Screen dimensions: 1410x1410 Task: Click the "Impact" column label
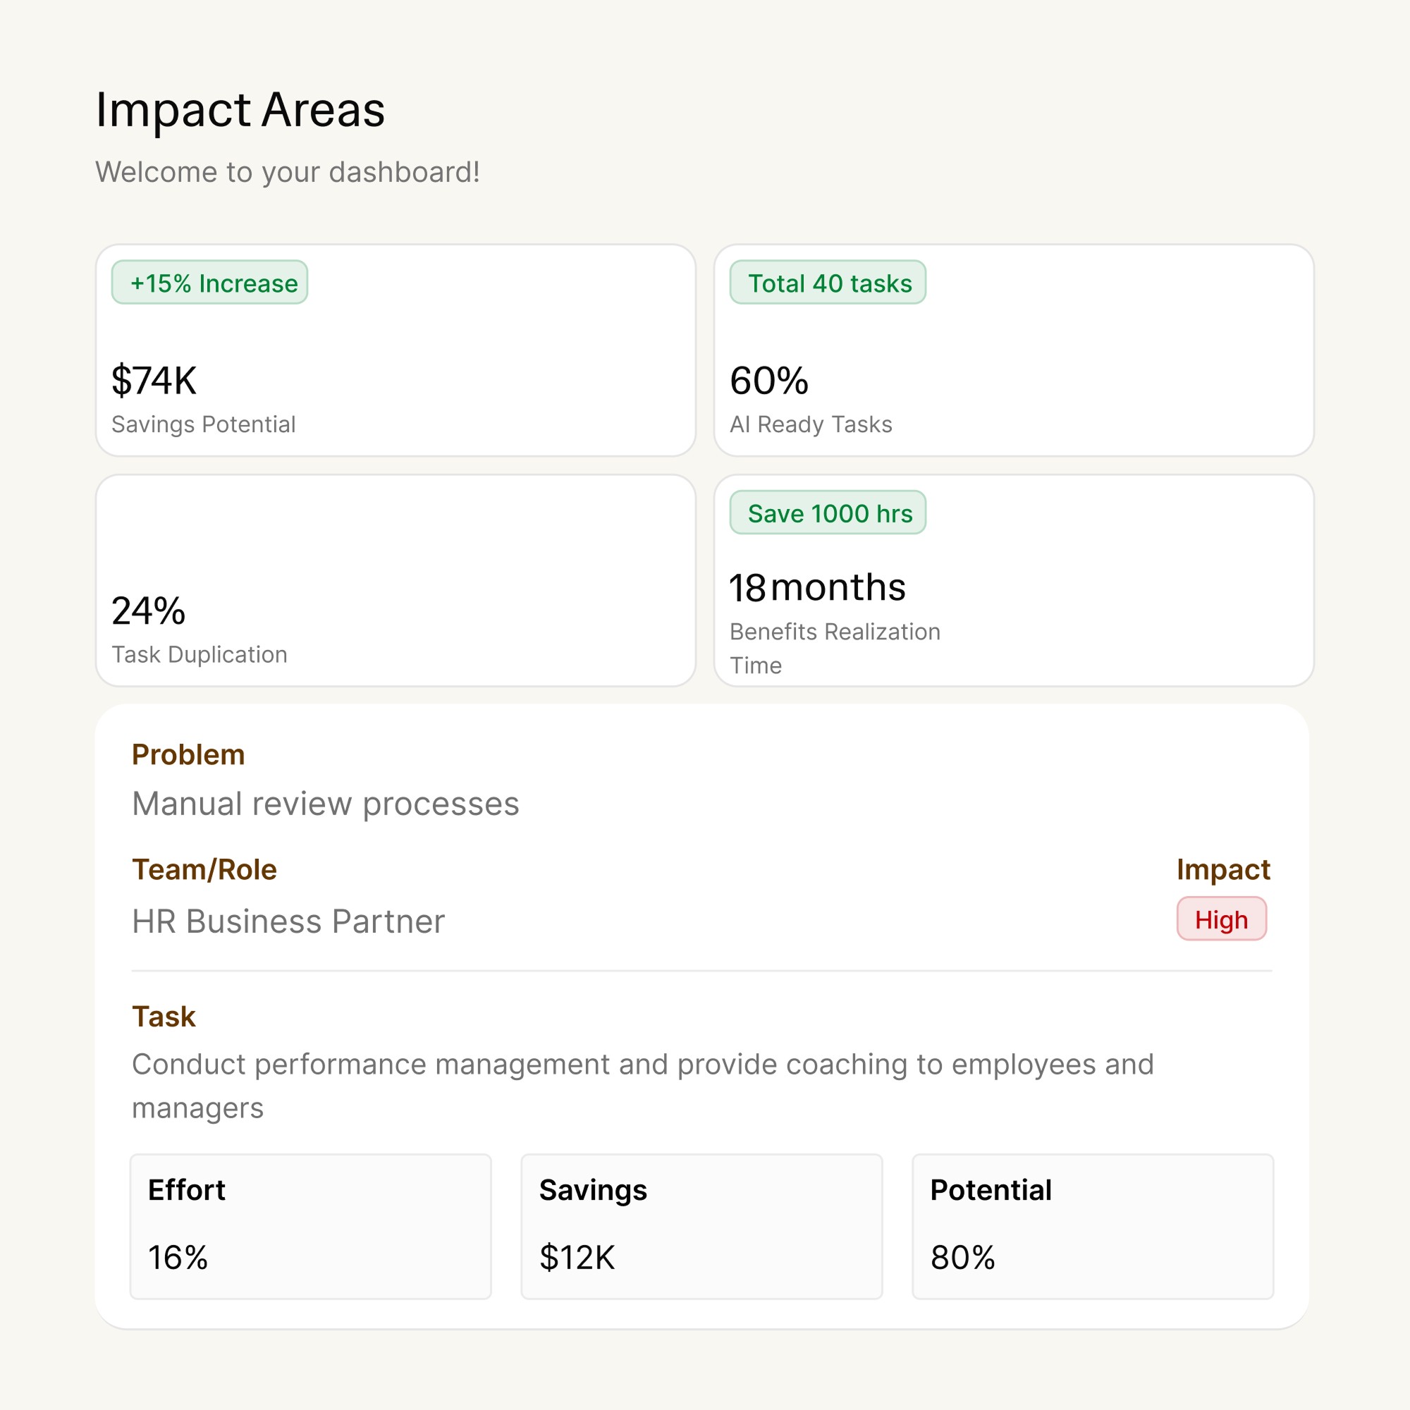click(x=1223, y=869)
